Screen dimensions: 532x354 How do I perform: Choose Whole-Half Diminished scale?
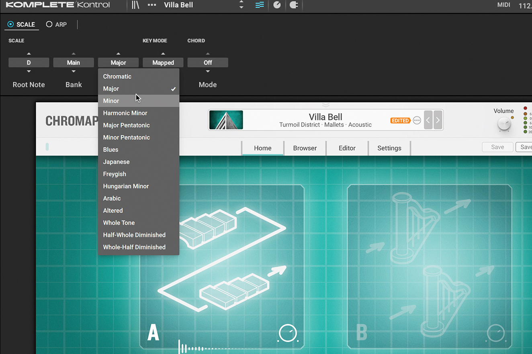click(x=139, y=247)
